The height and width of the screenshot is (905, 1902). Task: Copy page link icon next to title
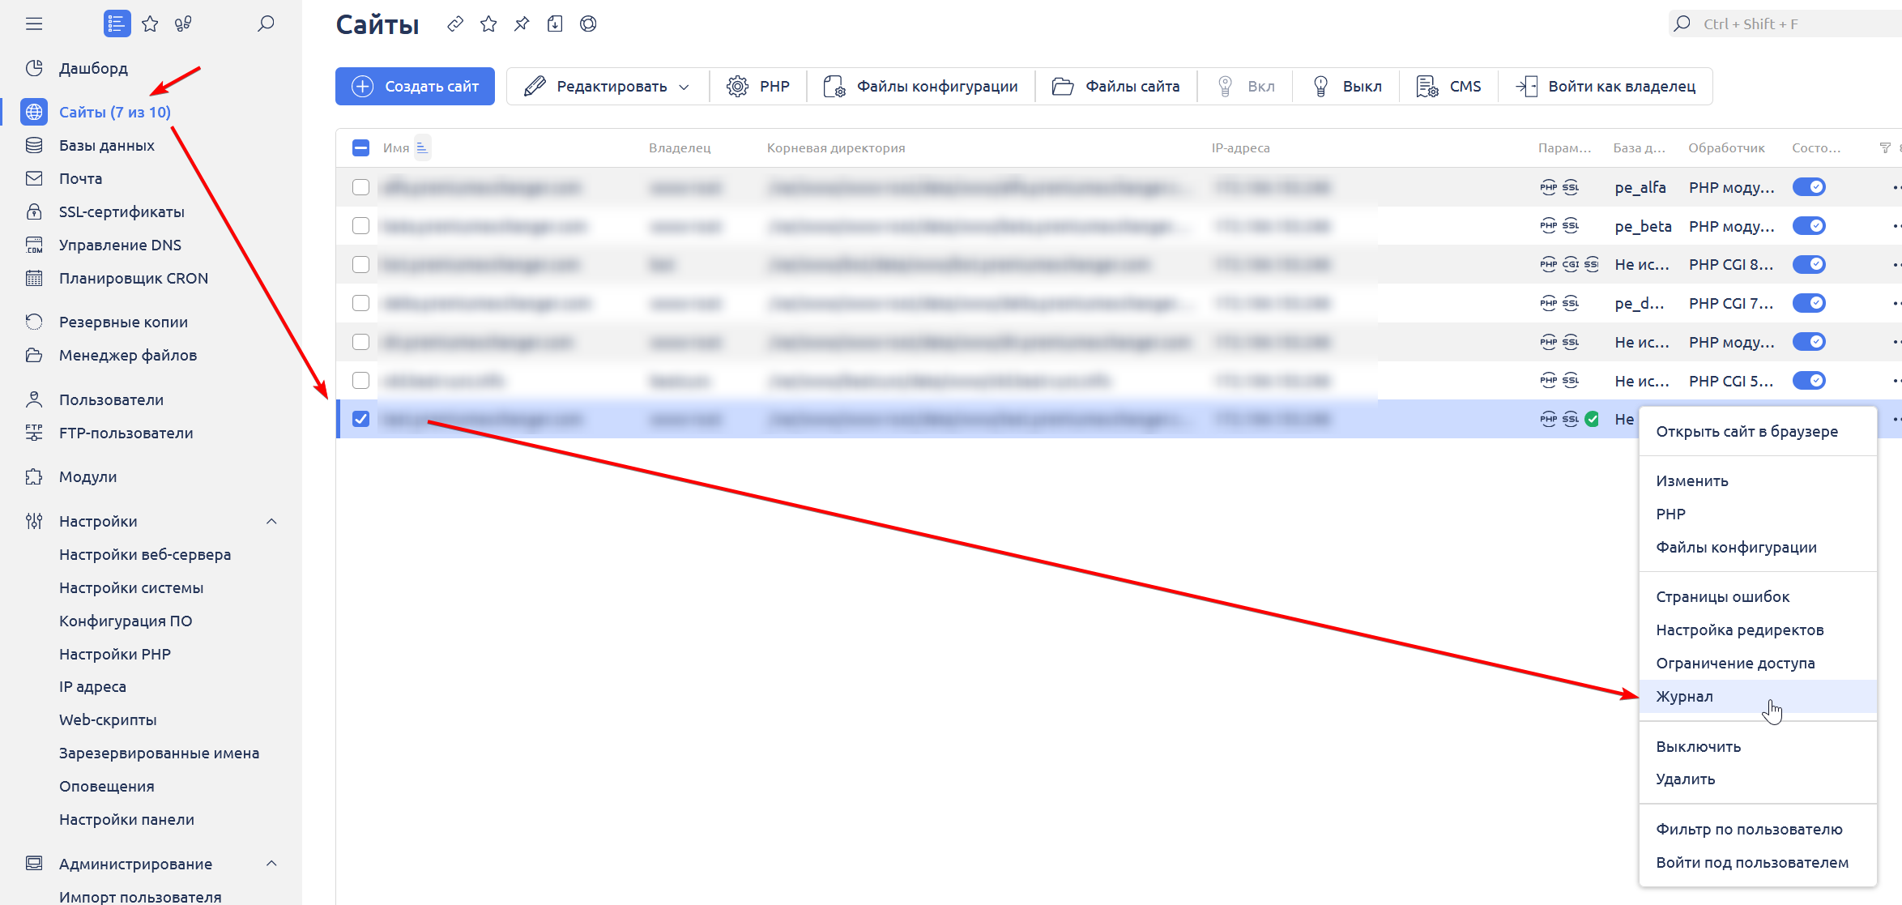[455, 24]
